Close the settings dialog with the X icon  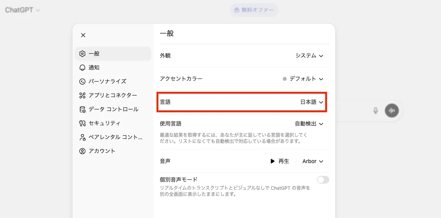coord(83,35)
